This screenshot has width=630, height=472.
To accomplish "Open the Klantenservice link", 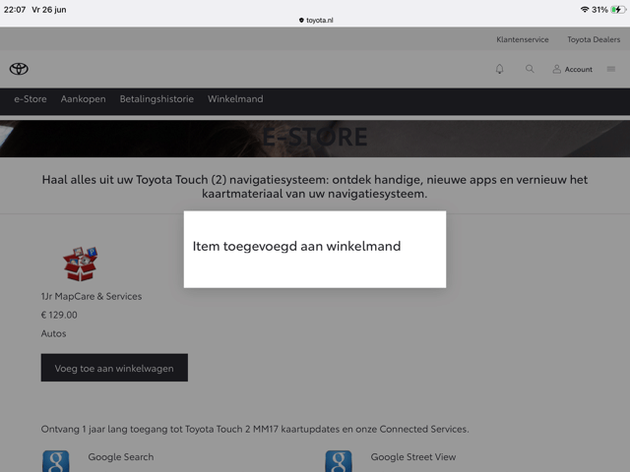I will (523, 39).
